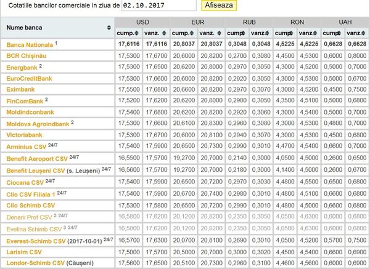The image size is (370, 269).
Task: Open Victoriabank link
Action: click(x=24, y=135)
